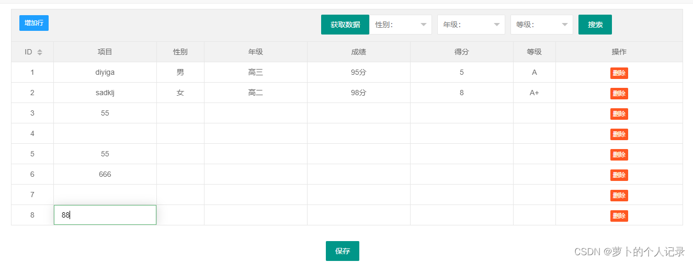Click the empty 项目 cell in row 7
The height and width of the screenshot is (262, 693).
105,195
